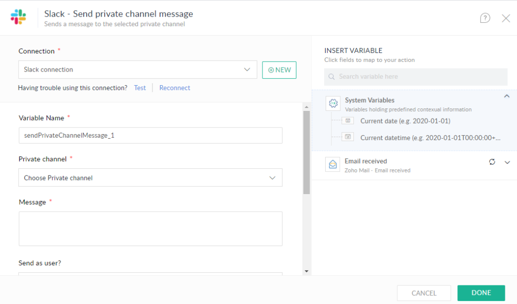Refresh the Email received variables
This screenshot has width=517, height=304.
pos(492,162)
